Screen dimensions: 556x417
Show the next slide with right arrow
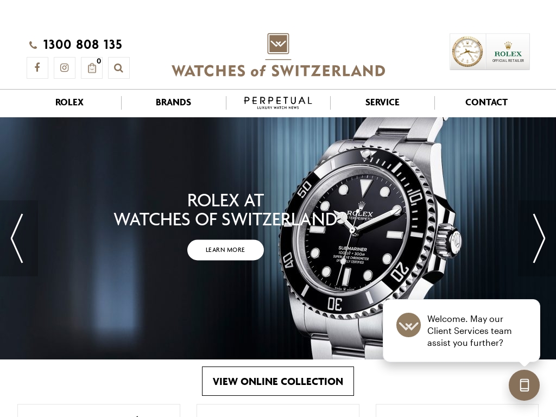(539, 238)
